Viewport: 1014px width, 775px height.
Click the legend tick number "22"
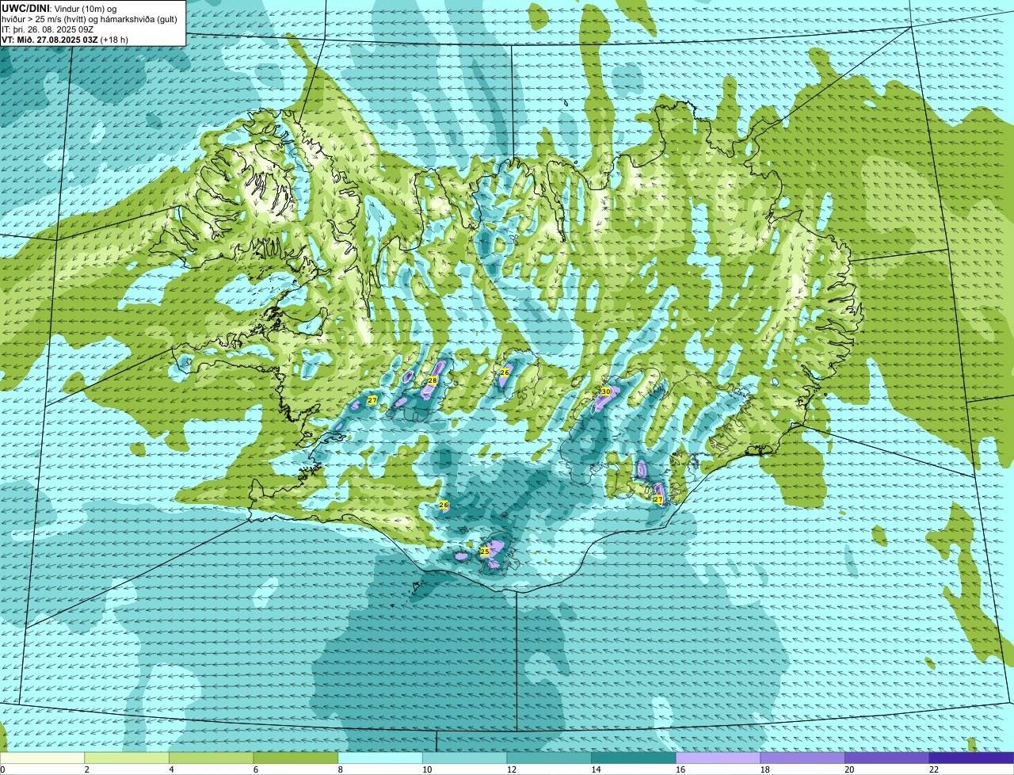(x=934, y=769)
